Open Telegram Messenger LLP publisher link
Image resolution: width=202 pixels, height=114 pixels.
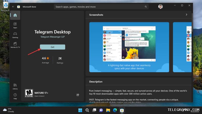click(53, 37)
